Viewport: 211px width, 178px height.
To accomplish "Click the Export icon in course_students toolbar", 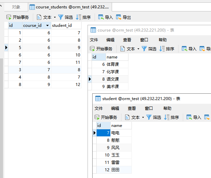I will click(x=118, y=17).
